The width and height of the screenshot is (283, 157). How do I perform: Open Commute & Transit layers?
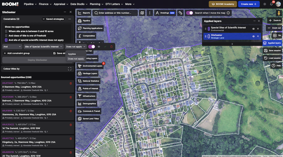[x=89, y=111]
